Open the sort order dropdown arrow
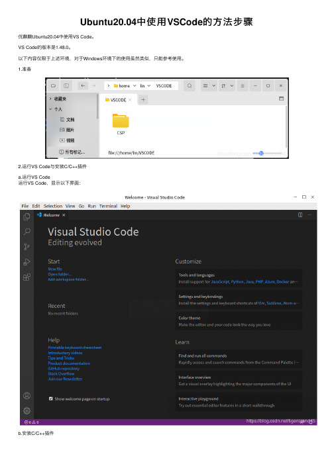This screenshot has height=472, width=334. coord(232,86)
